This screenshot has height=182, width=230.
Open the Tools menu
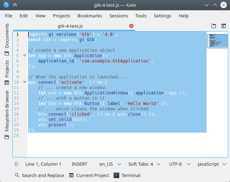tap(141, 16)
